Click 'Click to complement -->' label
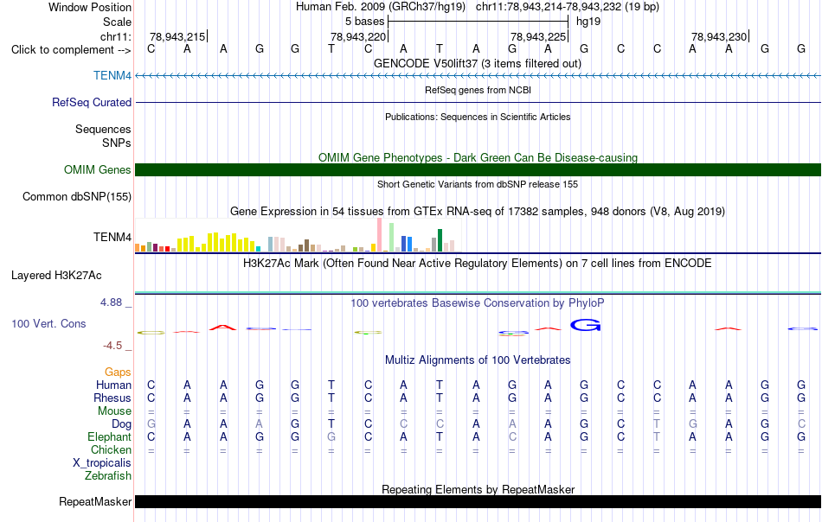The width and height of the screenshot is (822, 522). (71, 50)
